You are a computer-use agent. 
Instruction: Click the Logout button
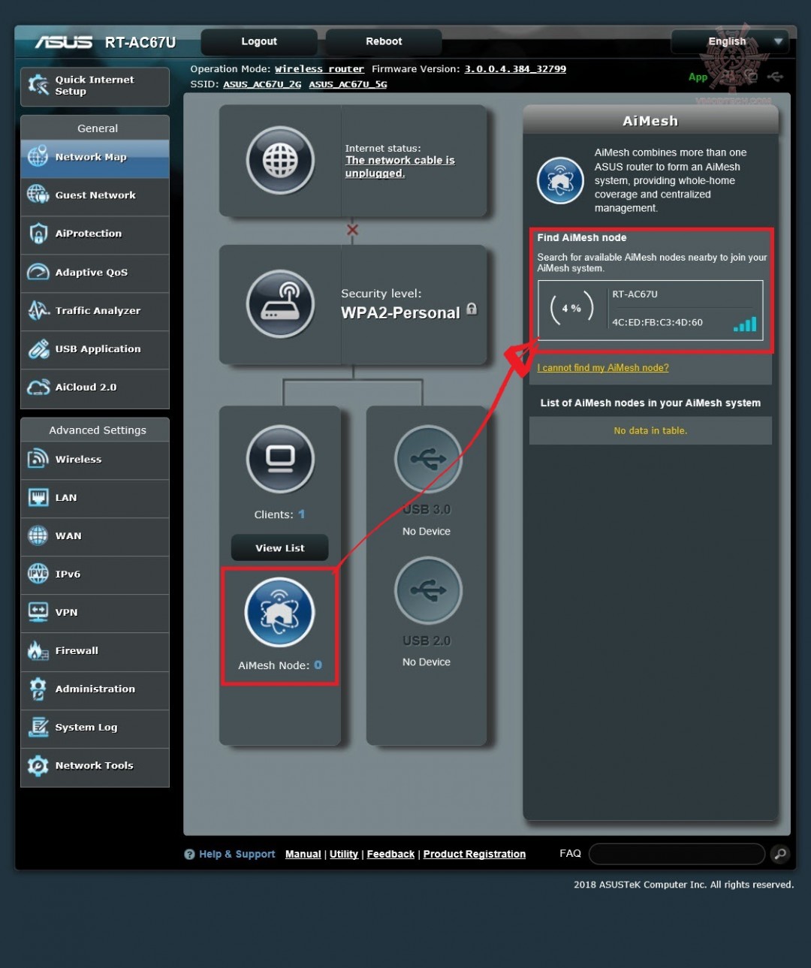259,41
